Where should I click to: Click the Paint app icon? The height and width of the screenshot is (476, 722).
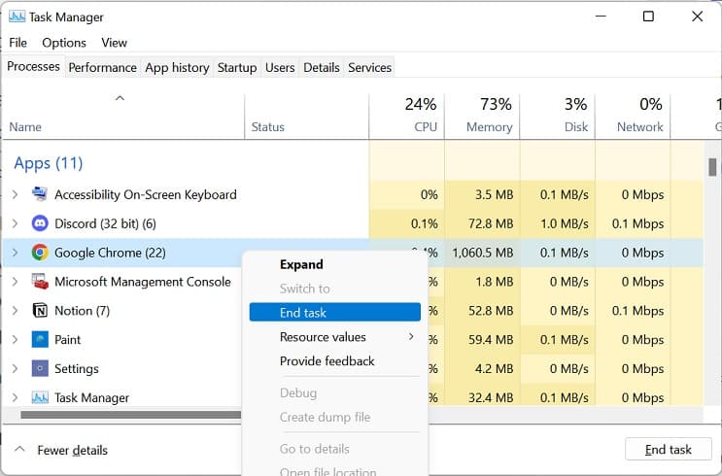[x=40, y=339]
